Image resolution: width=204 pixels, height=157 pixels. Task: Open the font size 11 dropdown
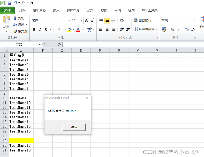(81, 21)
